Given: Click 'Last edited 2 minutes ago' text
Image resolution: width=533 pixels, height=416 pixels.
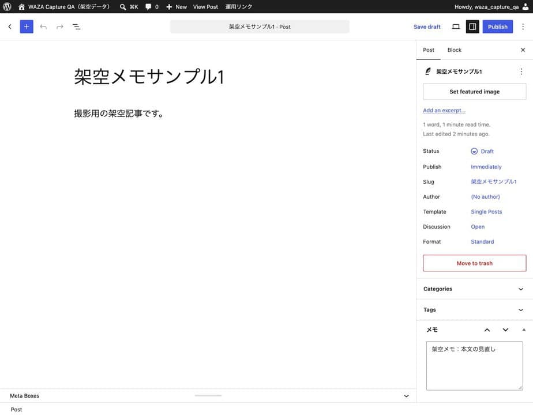Looking at the screenshot, I should (456, 134).
